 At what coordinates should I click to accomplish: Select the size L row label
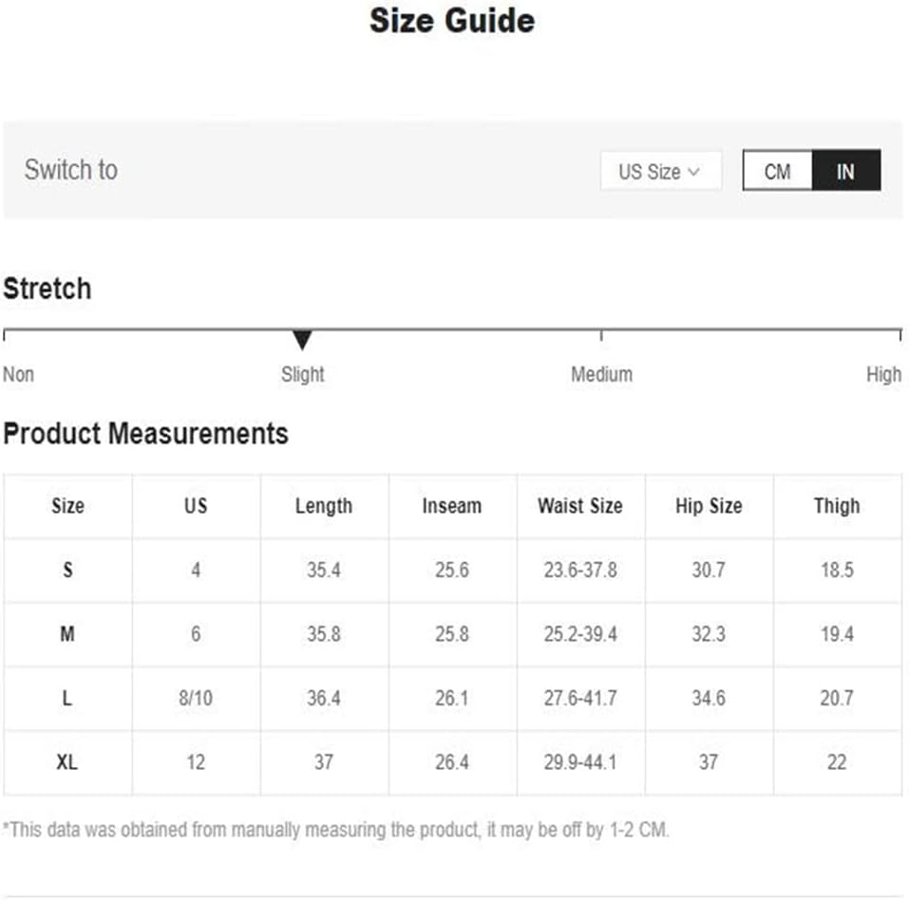[x=67, y=698]
